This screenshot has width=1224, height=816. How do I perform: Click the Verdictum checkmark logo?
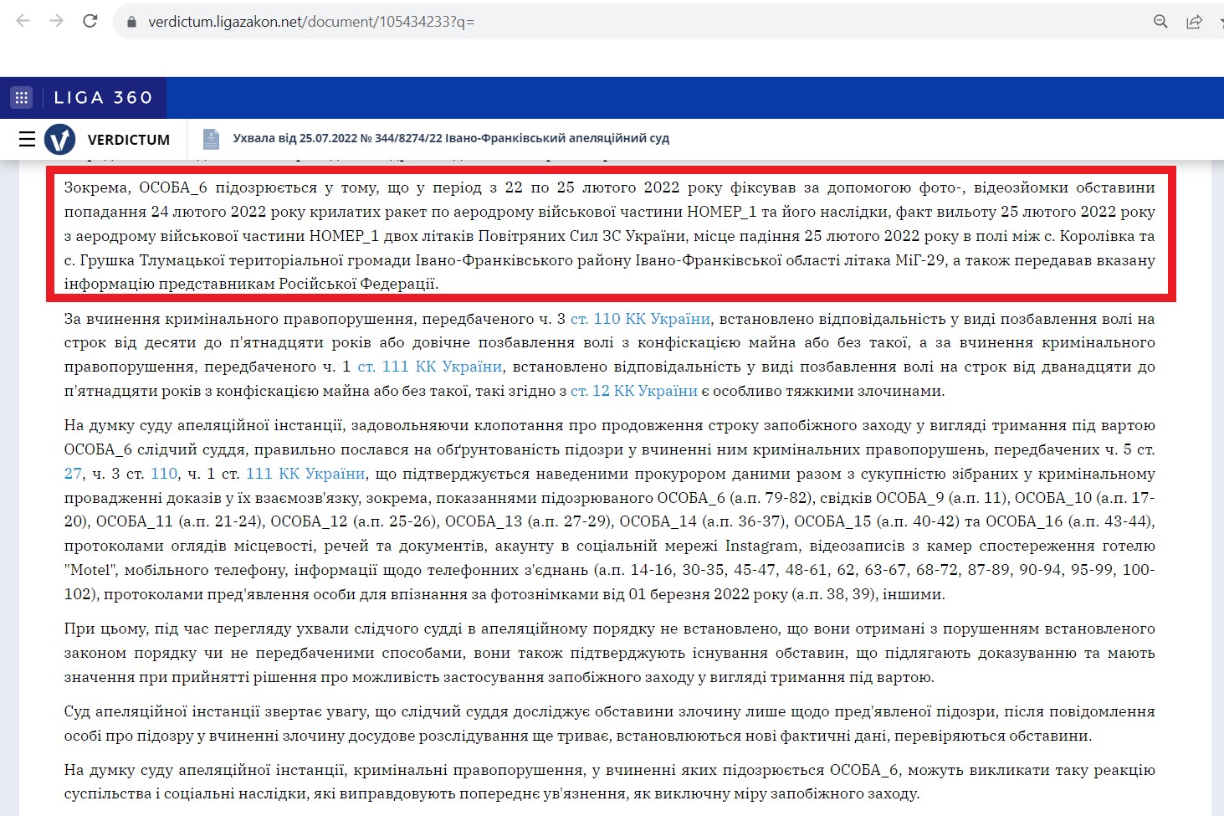(59, 139)
